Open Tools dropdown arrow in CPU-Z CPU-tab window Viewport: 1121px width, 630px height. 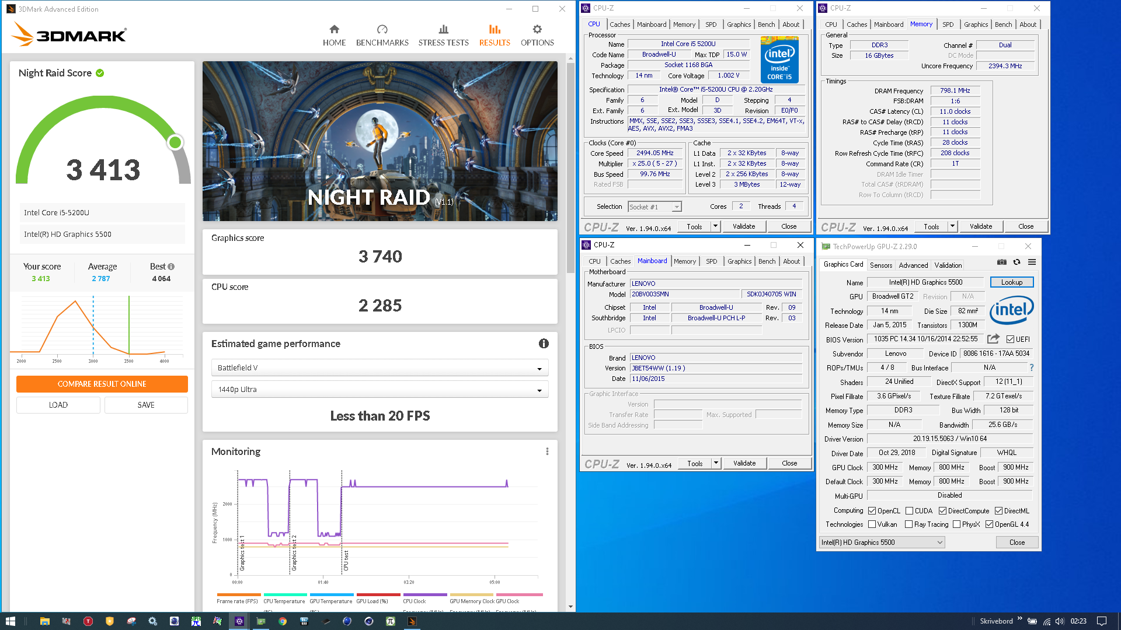(715, 226)
